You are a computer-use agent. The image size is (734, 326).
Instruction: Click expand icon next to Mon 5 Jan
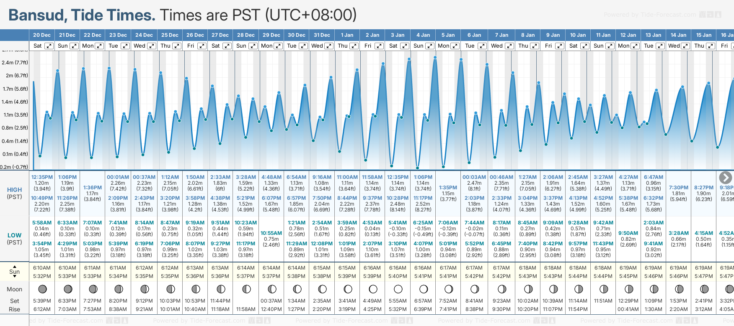455,46
